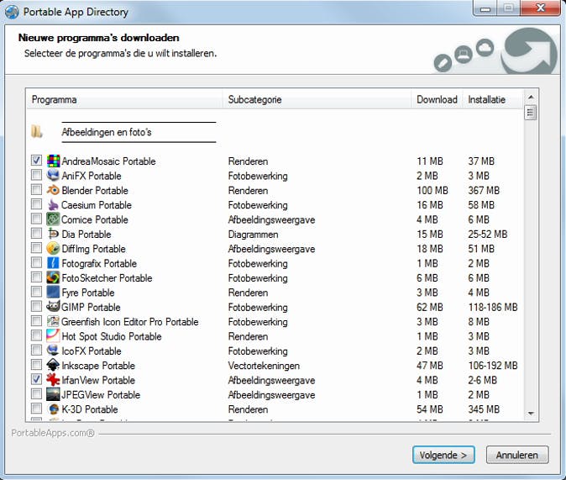Click the Fyre Portable app icon

point(54,292)
